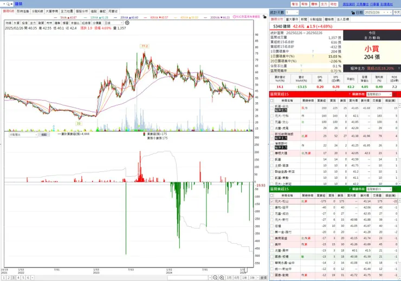
Task: Click the chart lock icon beside the 200MA legend
Action: pos(264,17)
